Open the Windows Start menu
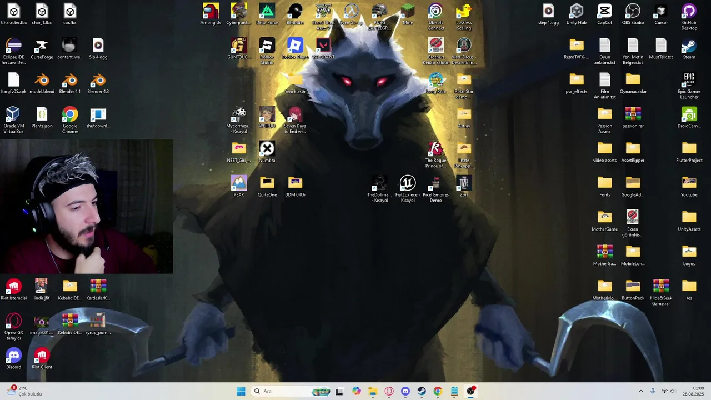The width and height of the screenshot is (711, 400). click(241, 391)
